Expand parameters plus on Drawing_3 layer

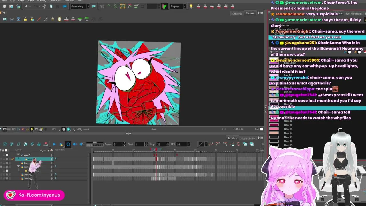(x=52, y=178)
